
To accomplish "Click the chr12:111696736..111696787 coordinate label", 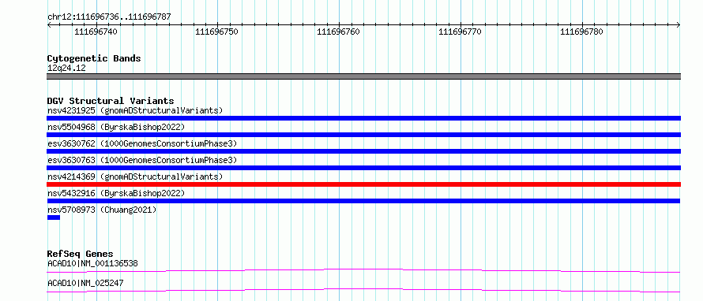I will (x=109, y=17).
